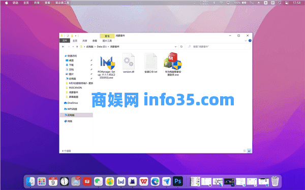Screen dimensions: 305x190
Task: Open WeChat from the Dock
Action: coord(98,182)
